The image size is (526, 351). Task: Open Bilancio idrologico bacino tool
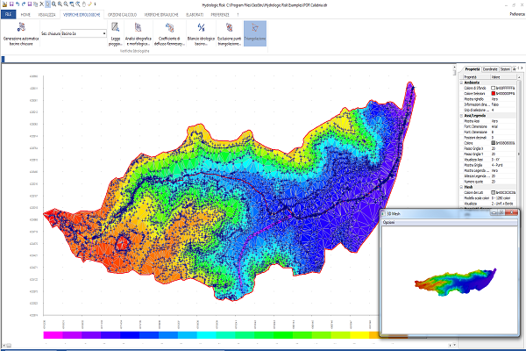[x=200, y=29]
